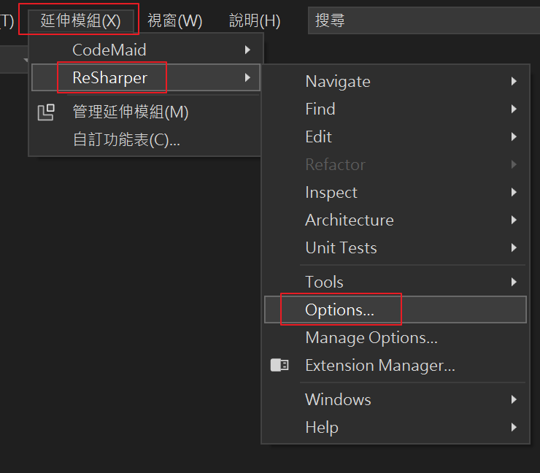Open the ReSharper submenu
This screenshot has width=540, height=473.
146,77
